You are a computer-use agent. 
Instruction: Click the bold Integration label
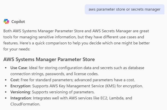point(21,98)
